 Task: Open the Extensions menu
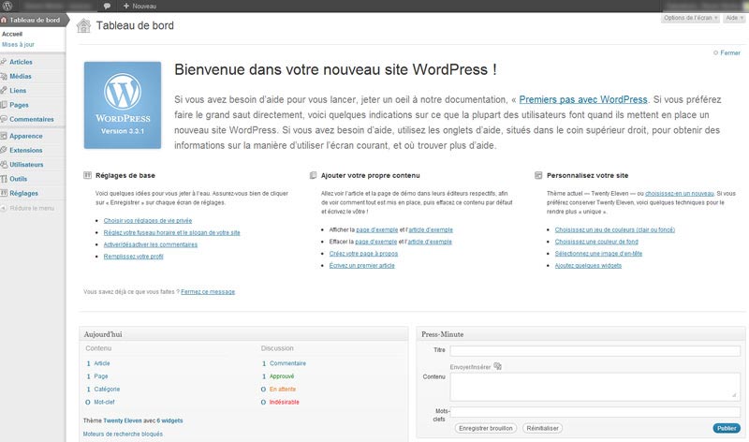[x=26, y=150]
